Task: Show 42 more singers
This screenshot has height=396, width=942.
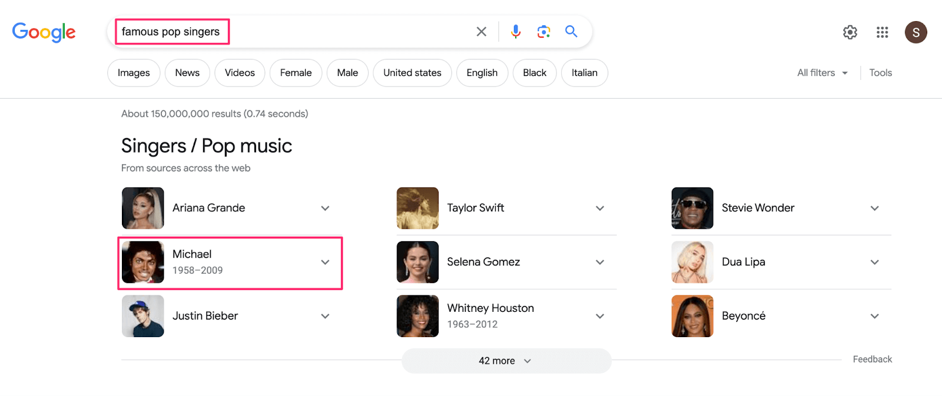Action: point(506,361)
